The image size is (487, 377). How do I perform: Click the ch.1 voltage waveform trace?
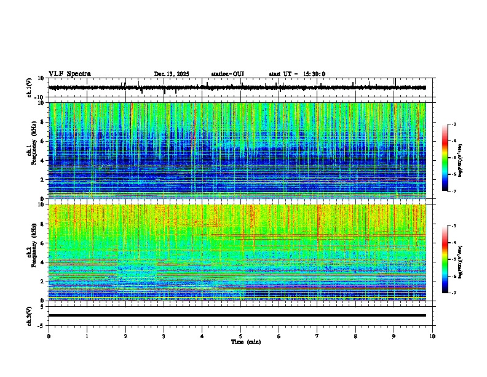tap(237, 87)
